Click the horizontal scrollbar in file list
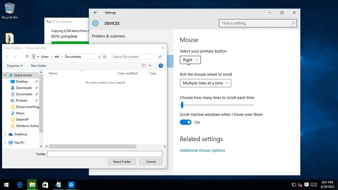338x190 pixels. pos(92,146)
